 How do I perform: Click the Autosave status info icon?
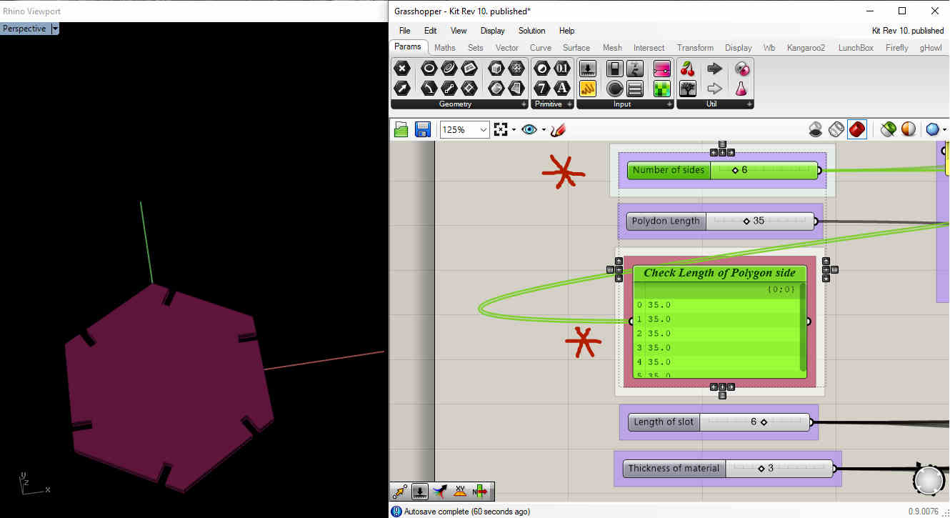pos(396,512)
